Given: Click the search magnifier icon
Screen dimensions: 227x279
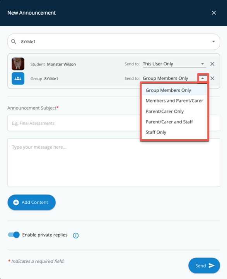Looking at the screenshot, I should (14, 42).
